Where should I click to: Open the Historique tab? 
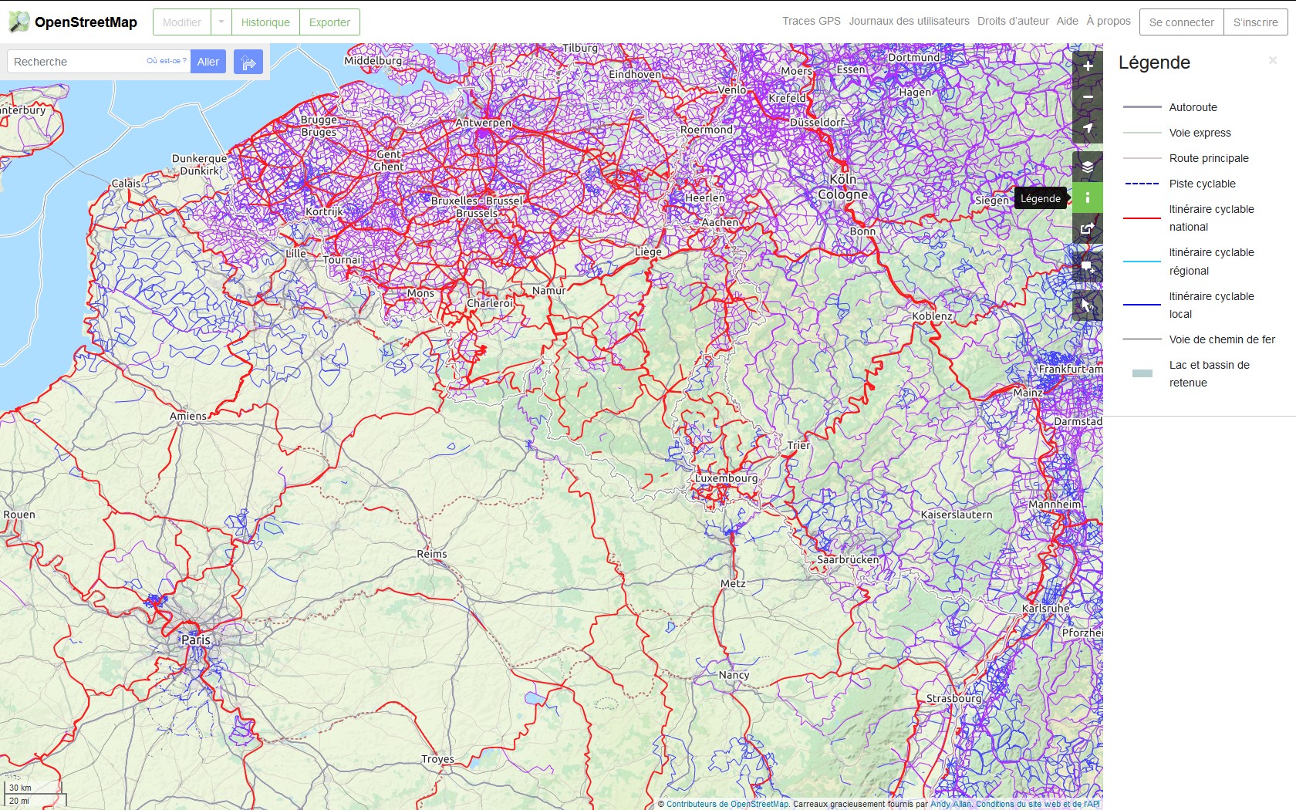tap(265, 22)
